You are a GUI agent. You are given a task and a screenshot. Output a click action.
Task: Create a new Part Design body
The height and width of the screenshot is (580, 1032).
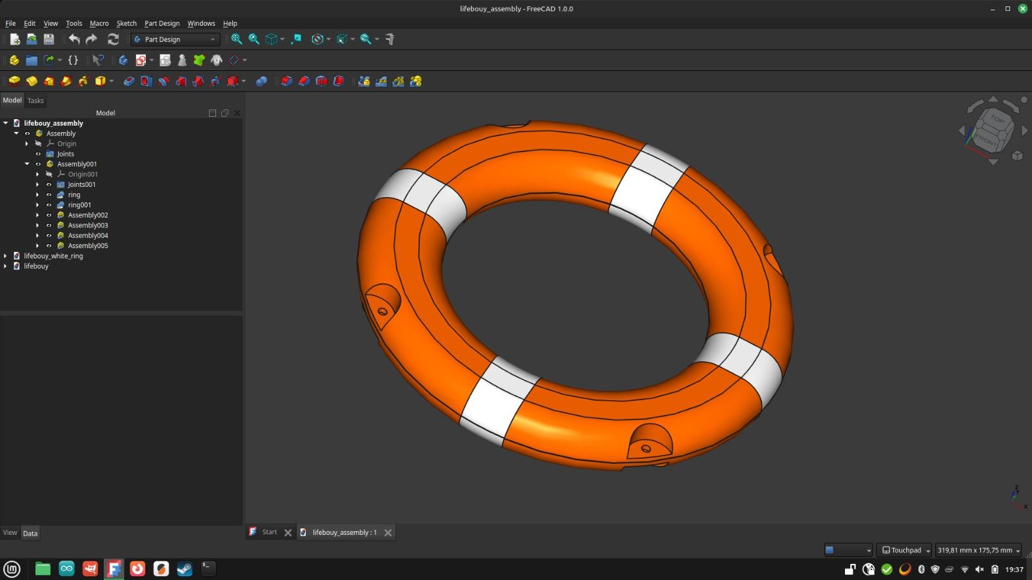click(123, 60)
